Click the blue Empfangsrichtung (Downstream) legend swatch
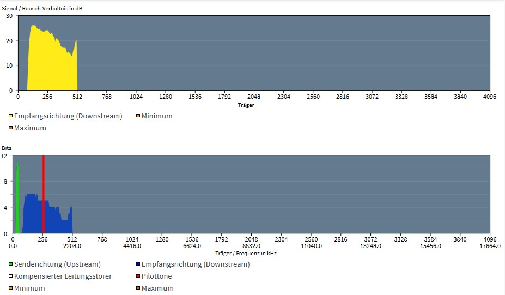 click(138, 264)
